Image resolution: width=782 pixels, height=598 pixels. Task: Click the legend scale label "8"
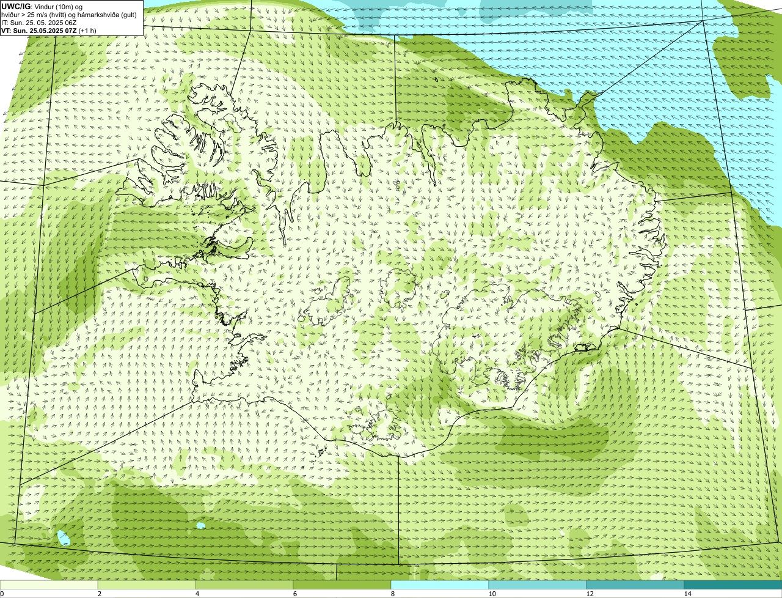pyautogui.click(x=393, y=594)
